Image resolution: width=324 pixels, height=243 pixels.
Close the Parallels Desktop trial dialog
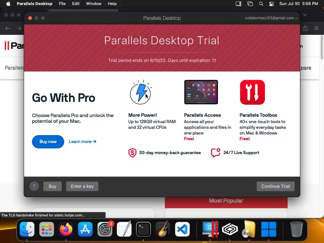click(30, 18)
